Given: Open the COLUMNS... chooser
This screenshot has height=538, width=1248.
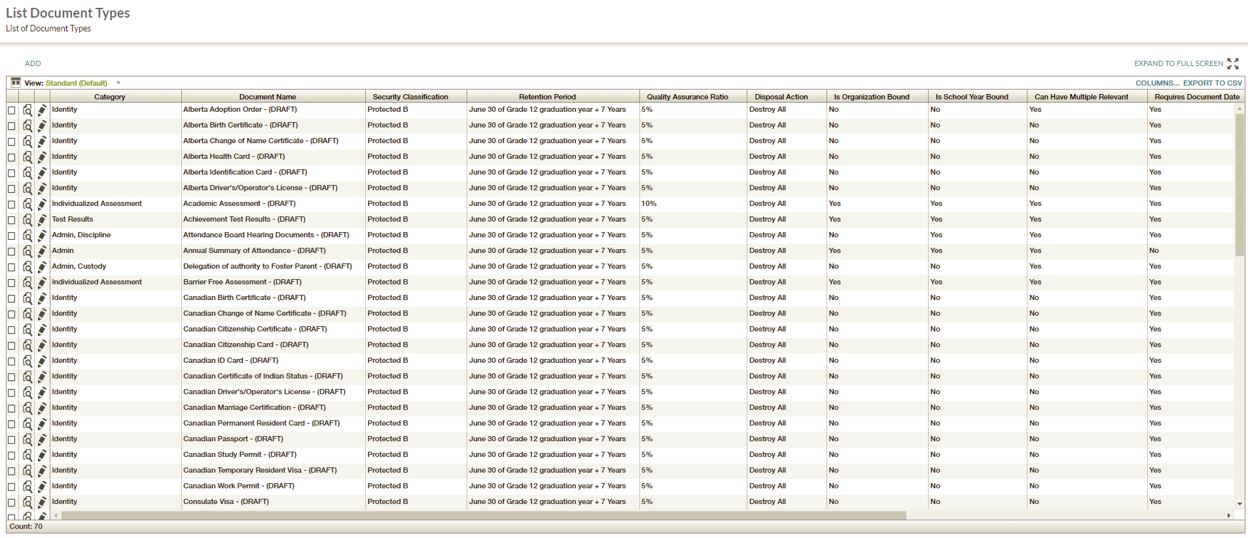Looking at the screenshot, I should pyautogui.click(x=1156, y=83).
